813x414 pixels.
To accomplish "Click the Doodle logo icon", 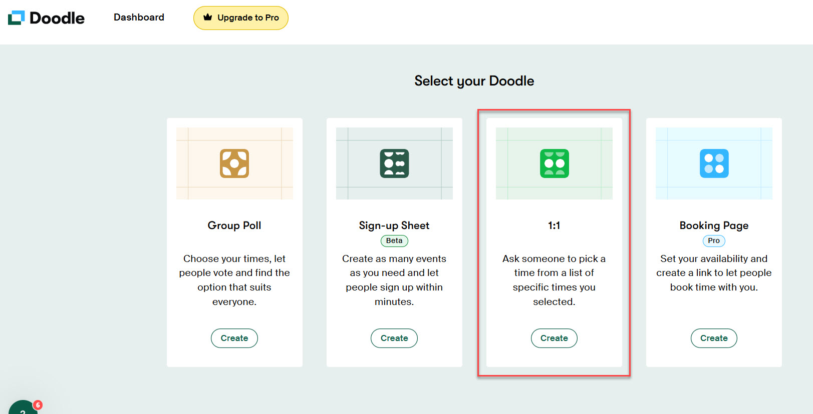I will tap(16, 17).
